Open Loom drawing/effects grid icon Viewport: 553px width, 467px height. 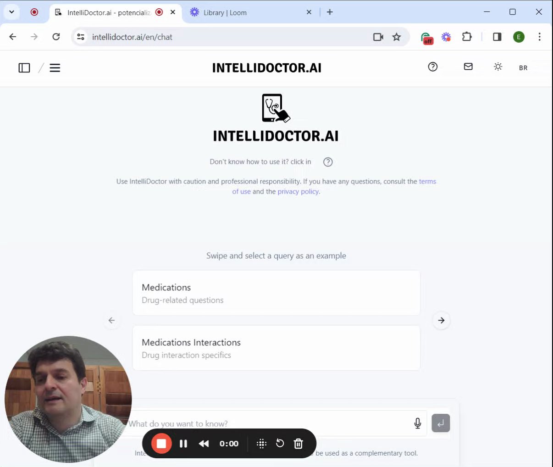[x=261, y=444]
